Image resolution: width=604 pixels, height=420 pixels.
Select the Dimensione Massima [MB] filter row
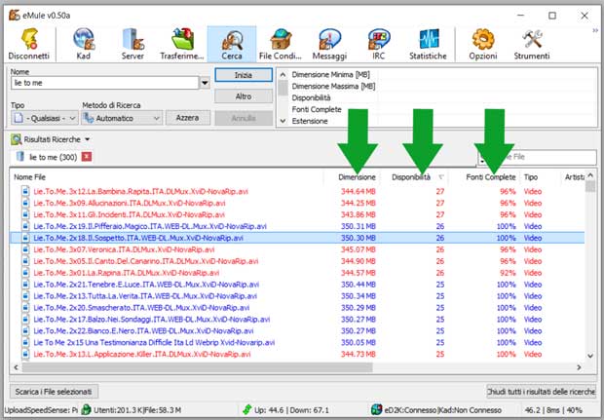point(443,86)
